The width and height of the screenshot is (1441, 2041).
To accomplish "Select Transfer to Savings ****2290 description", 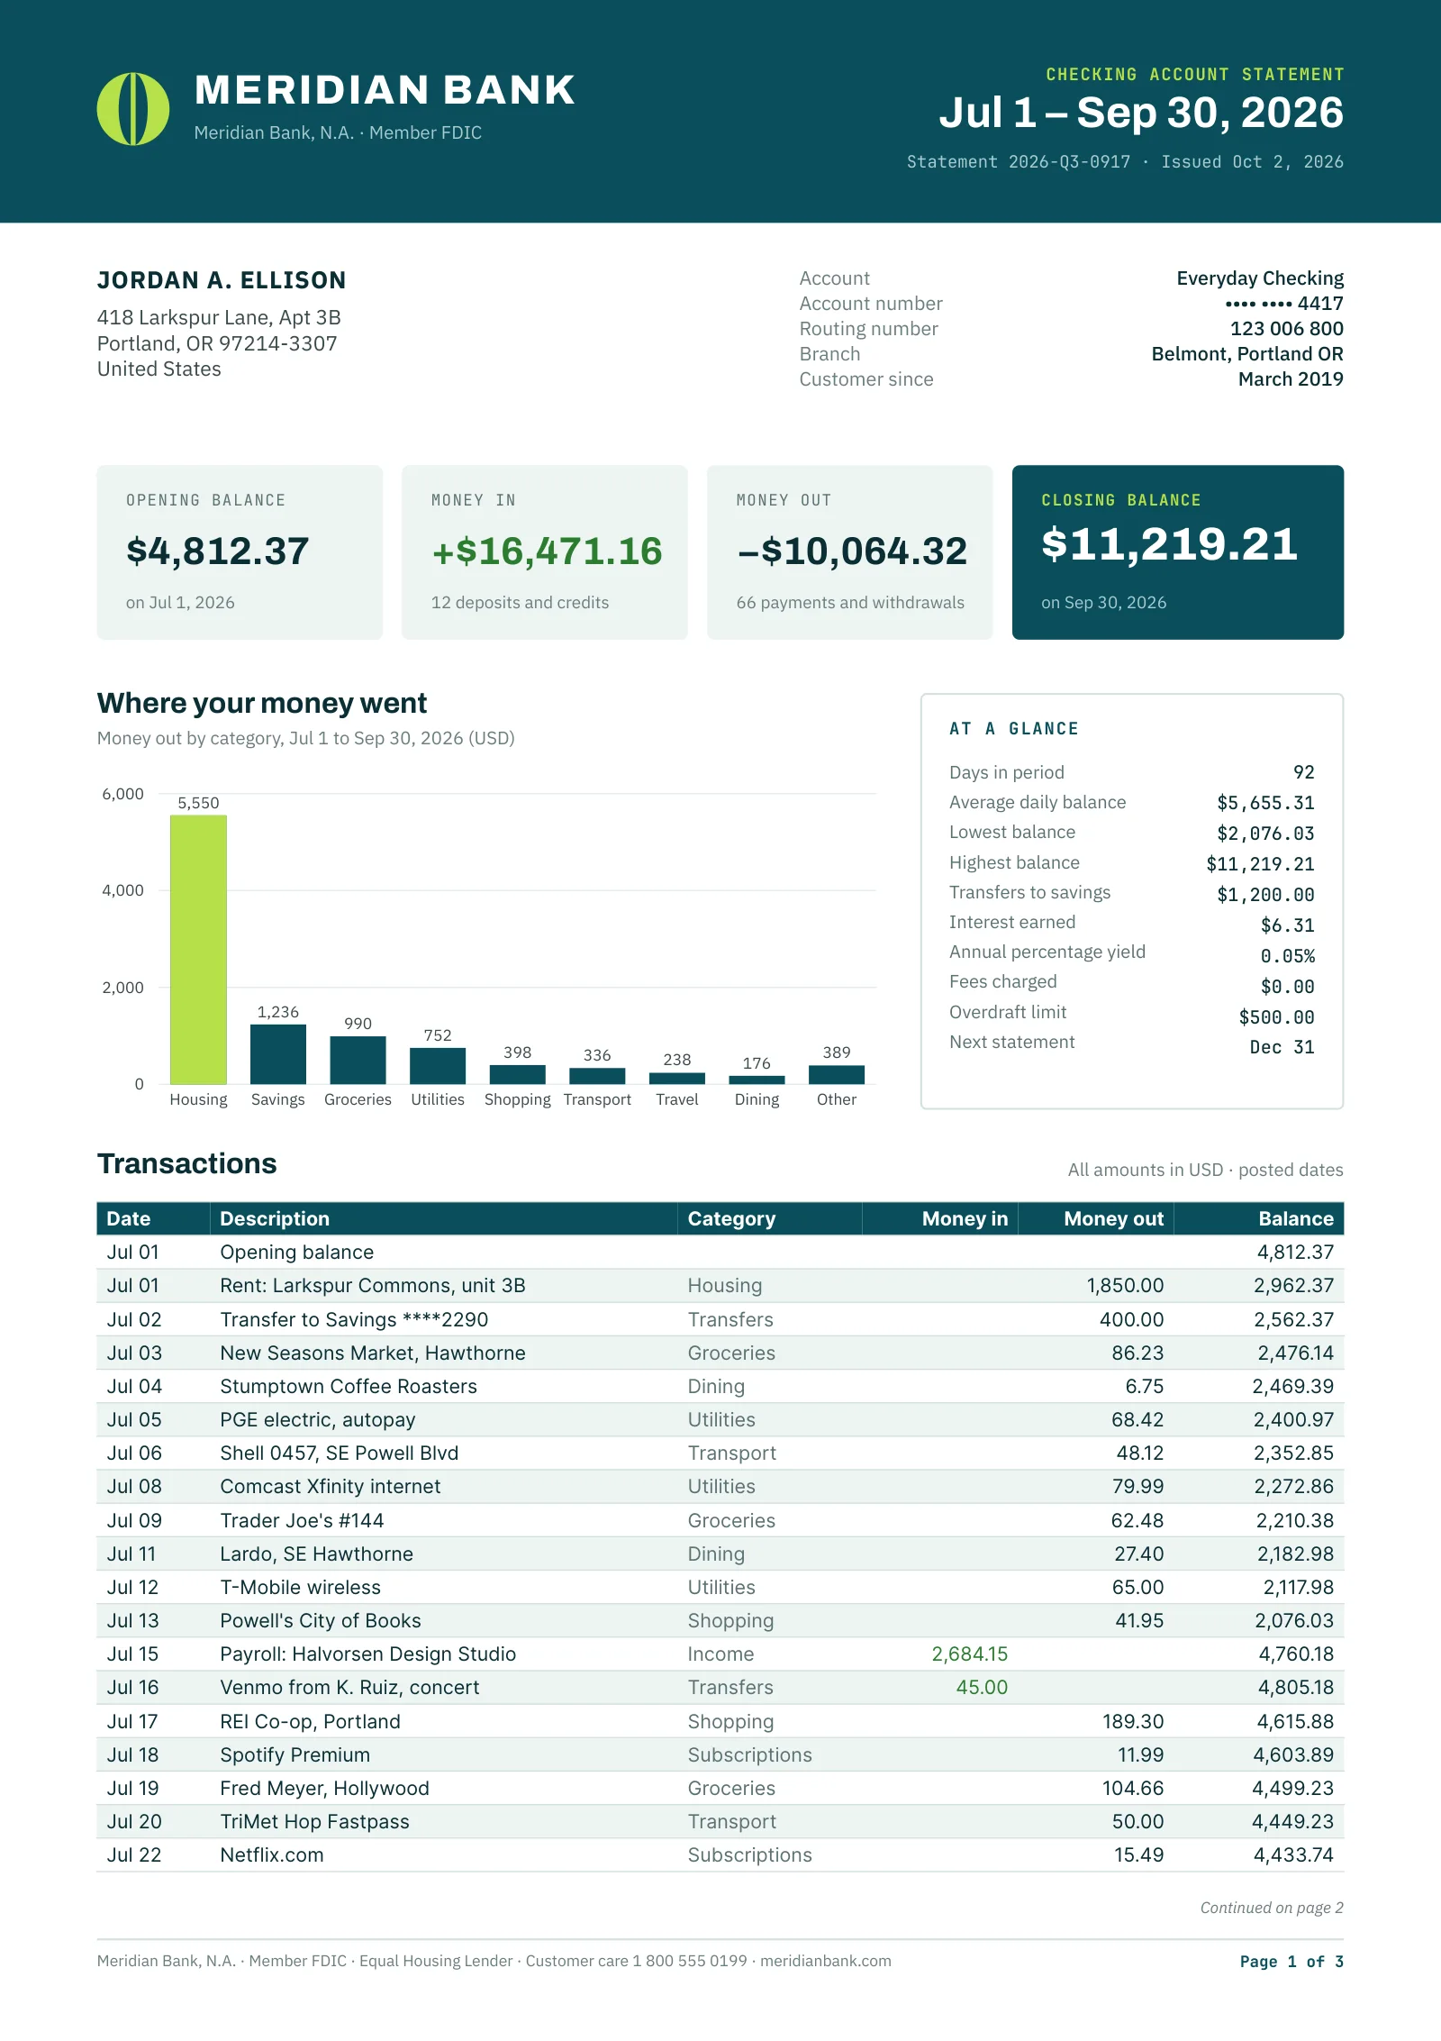I will pyautogui.click(x=354, y=1319).
